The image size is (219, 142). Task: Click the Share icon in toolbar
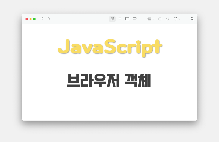click(160, 19)
